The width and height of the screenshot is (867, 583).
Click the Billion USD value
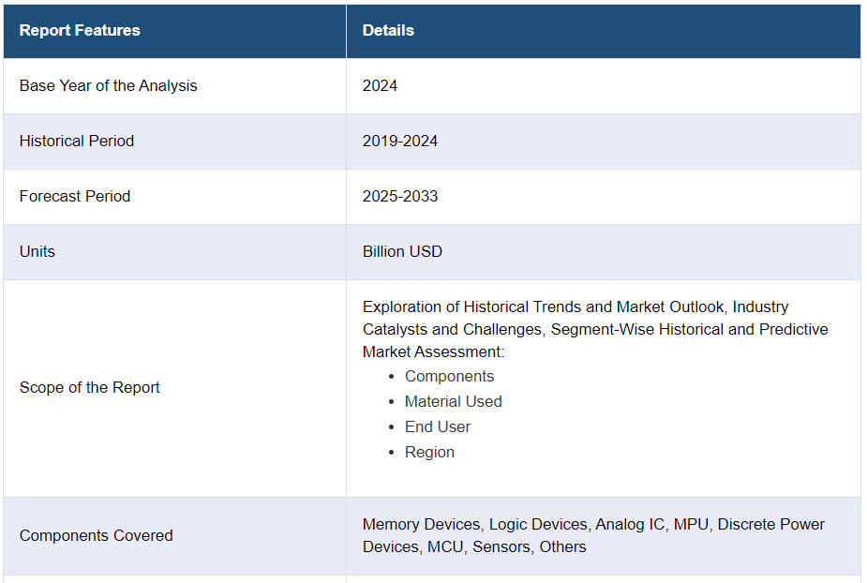pos(402,251)
